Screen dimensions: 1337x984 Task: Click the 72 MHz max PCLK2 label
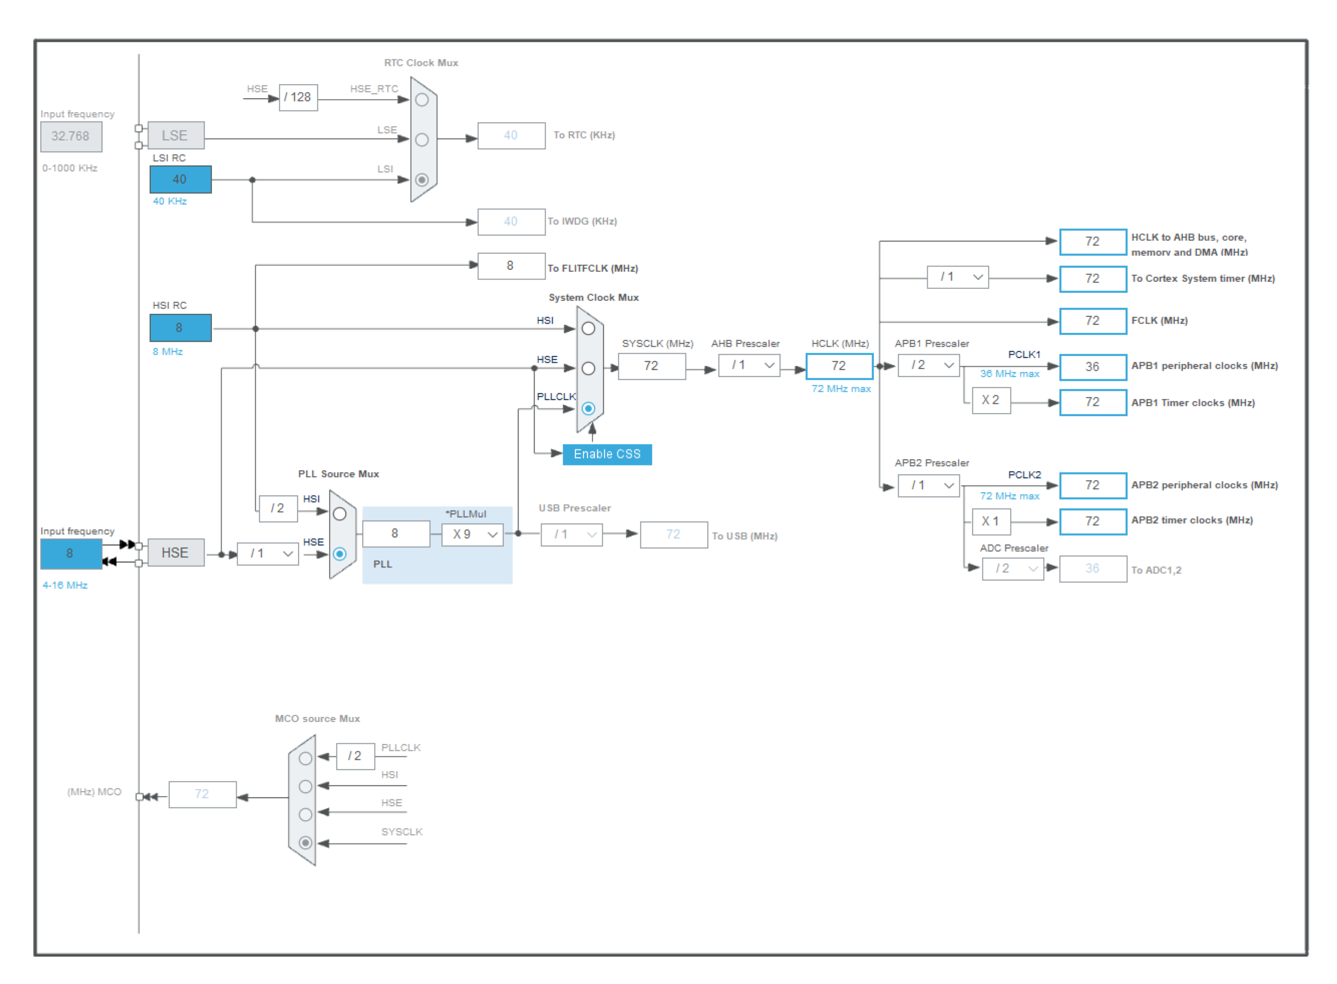pyautogui.click(x=1009, y=496)
